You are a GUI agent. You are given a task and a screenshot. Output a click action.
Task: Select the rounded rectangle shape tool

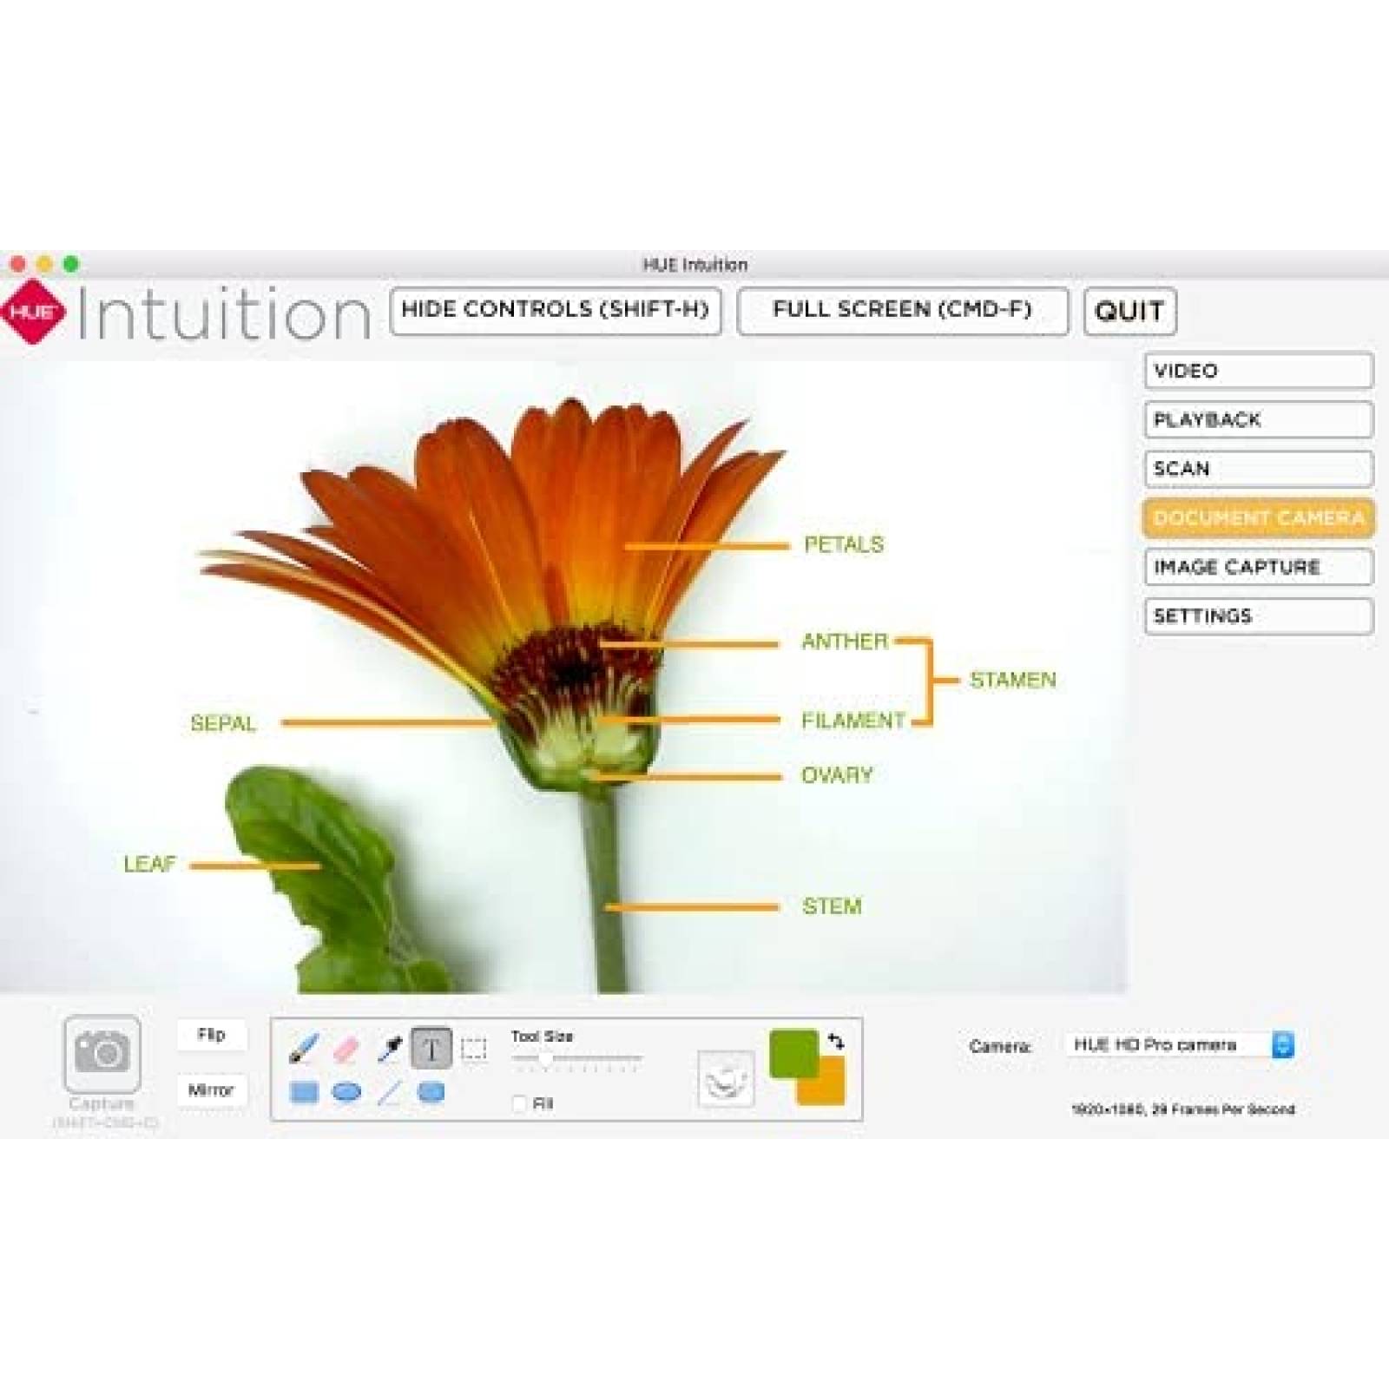[x=431, y=1092]
